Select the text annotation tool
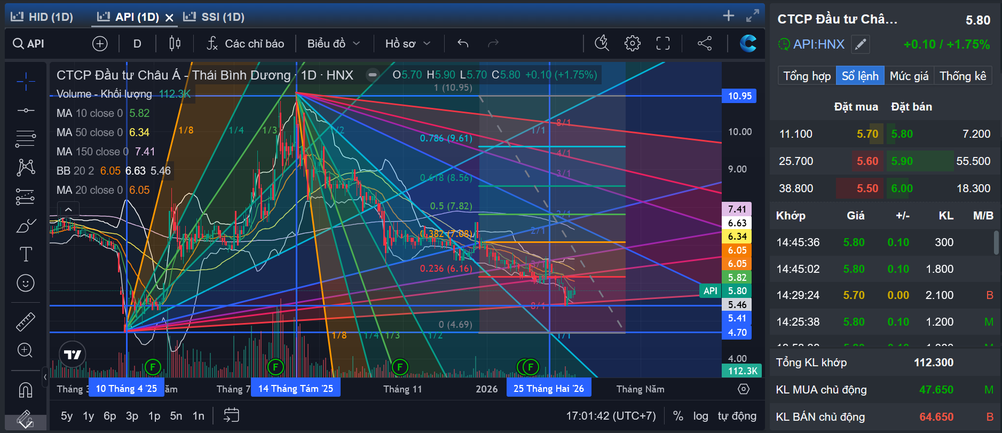The width and height of the screenshot is (1002, 433). click(26, 254)
